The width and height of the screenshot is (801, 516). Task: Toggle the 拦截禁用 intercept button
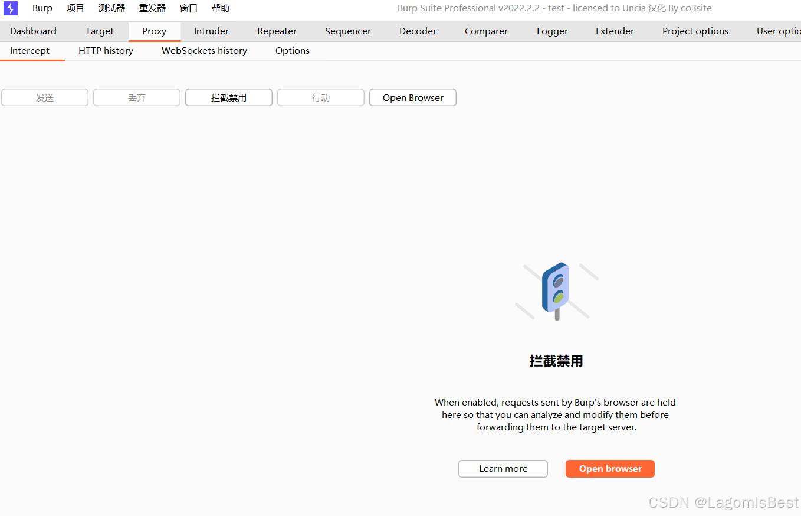click(229, 97)
